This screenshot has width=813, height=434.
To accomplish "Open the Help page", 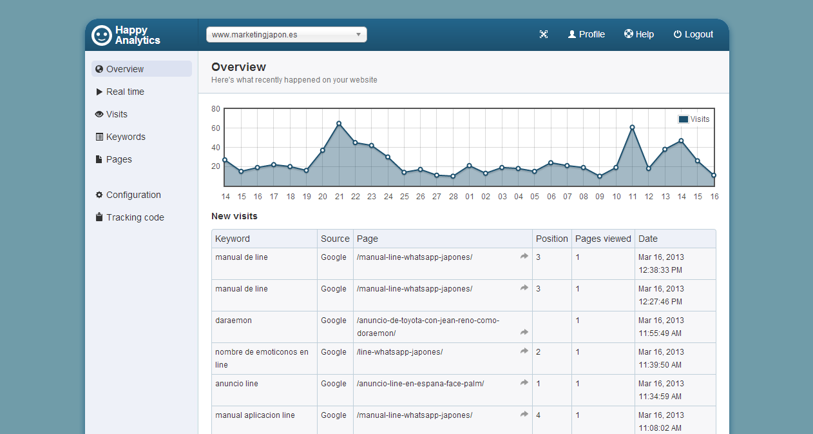I will (638, 35).
